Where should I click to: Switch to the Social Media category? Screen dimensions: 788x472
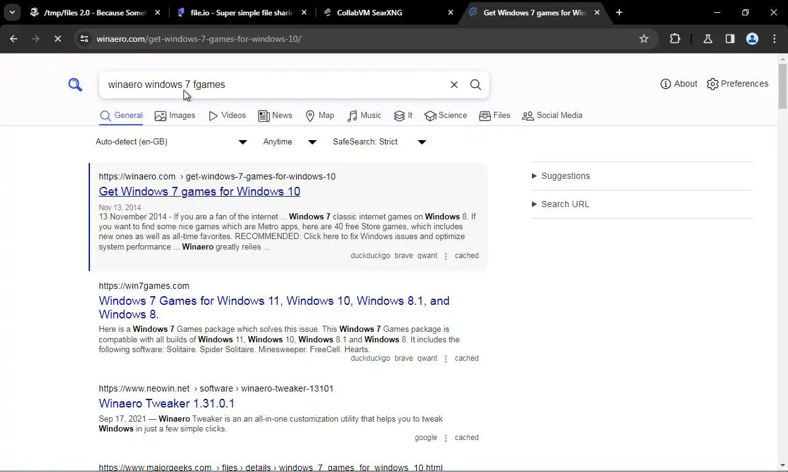click(552, 116)
